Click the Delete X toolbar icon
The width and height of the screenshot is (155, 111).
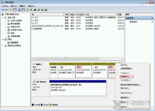click(32, 10)
